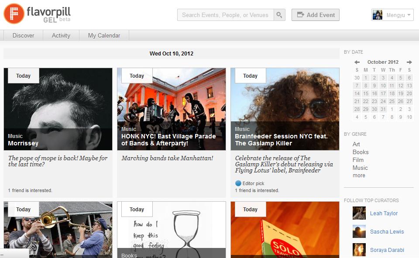Open Sascha Lewis's curator avatar

[x=359, y=231]
